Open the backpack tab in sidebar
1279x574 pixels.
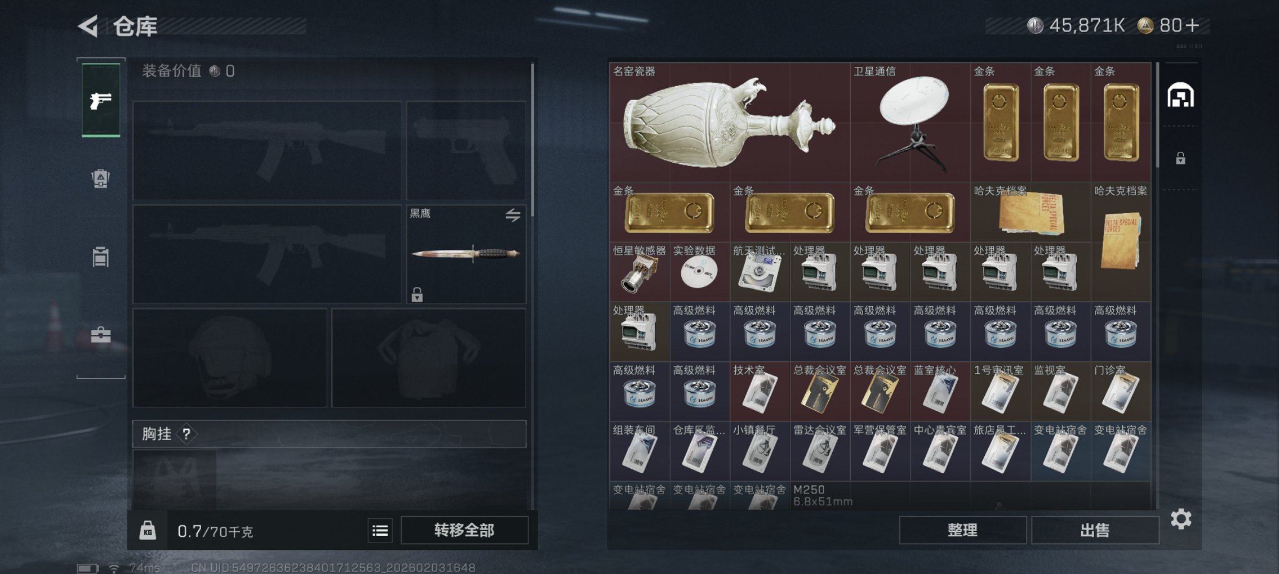pos(101,178)
